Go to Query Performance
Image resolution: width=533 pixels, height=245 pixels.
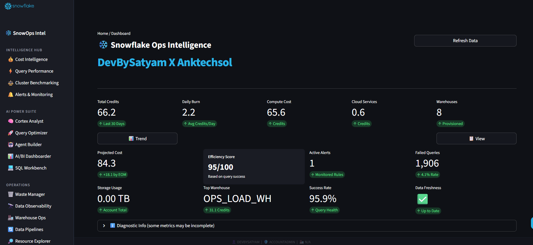pyautogui.click(x=34, y=71)
